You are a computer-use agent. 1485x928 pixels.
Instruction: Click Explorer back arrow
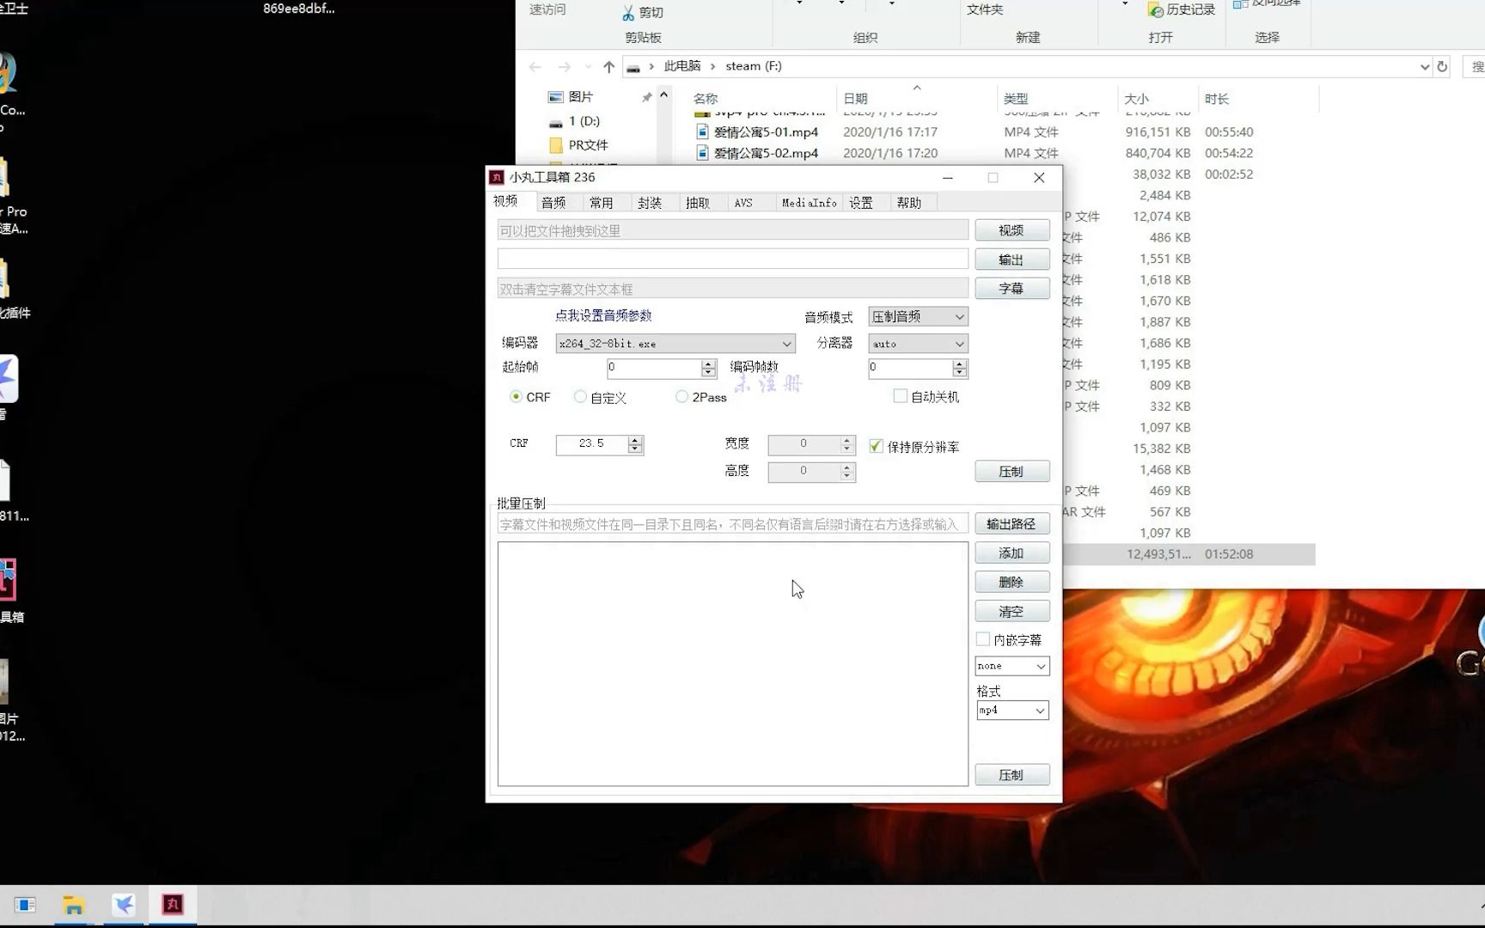[x=535, y=67]
